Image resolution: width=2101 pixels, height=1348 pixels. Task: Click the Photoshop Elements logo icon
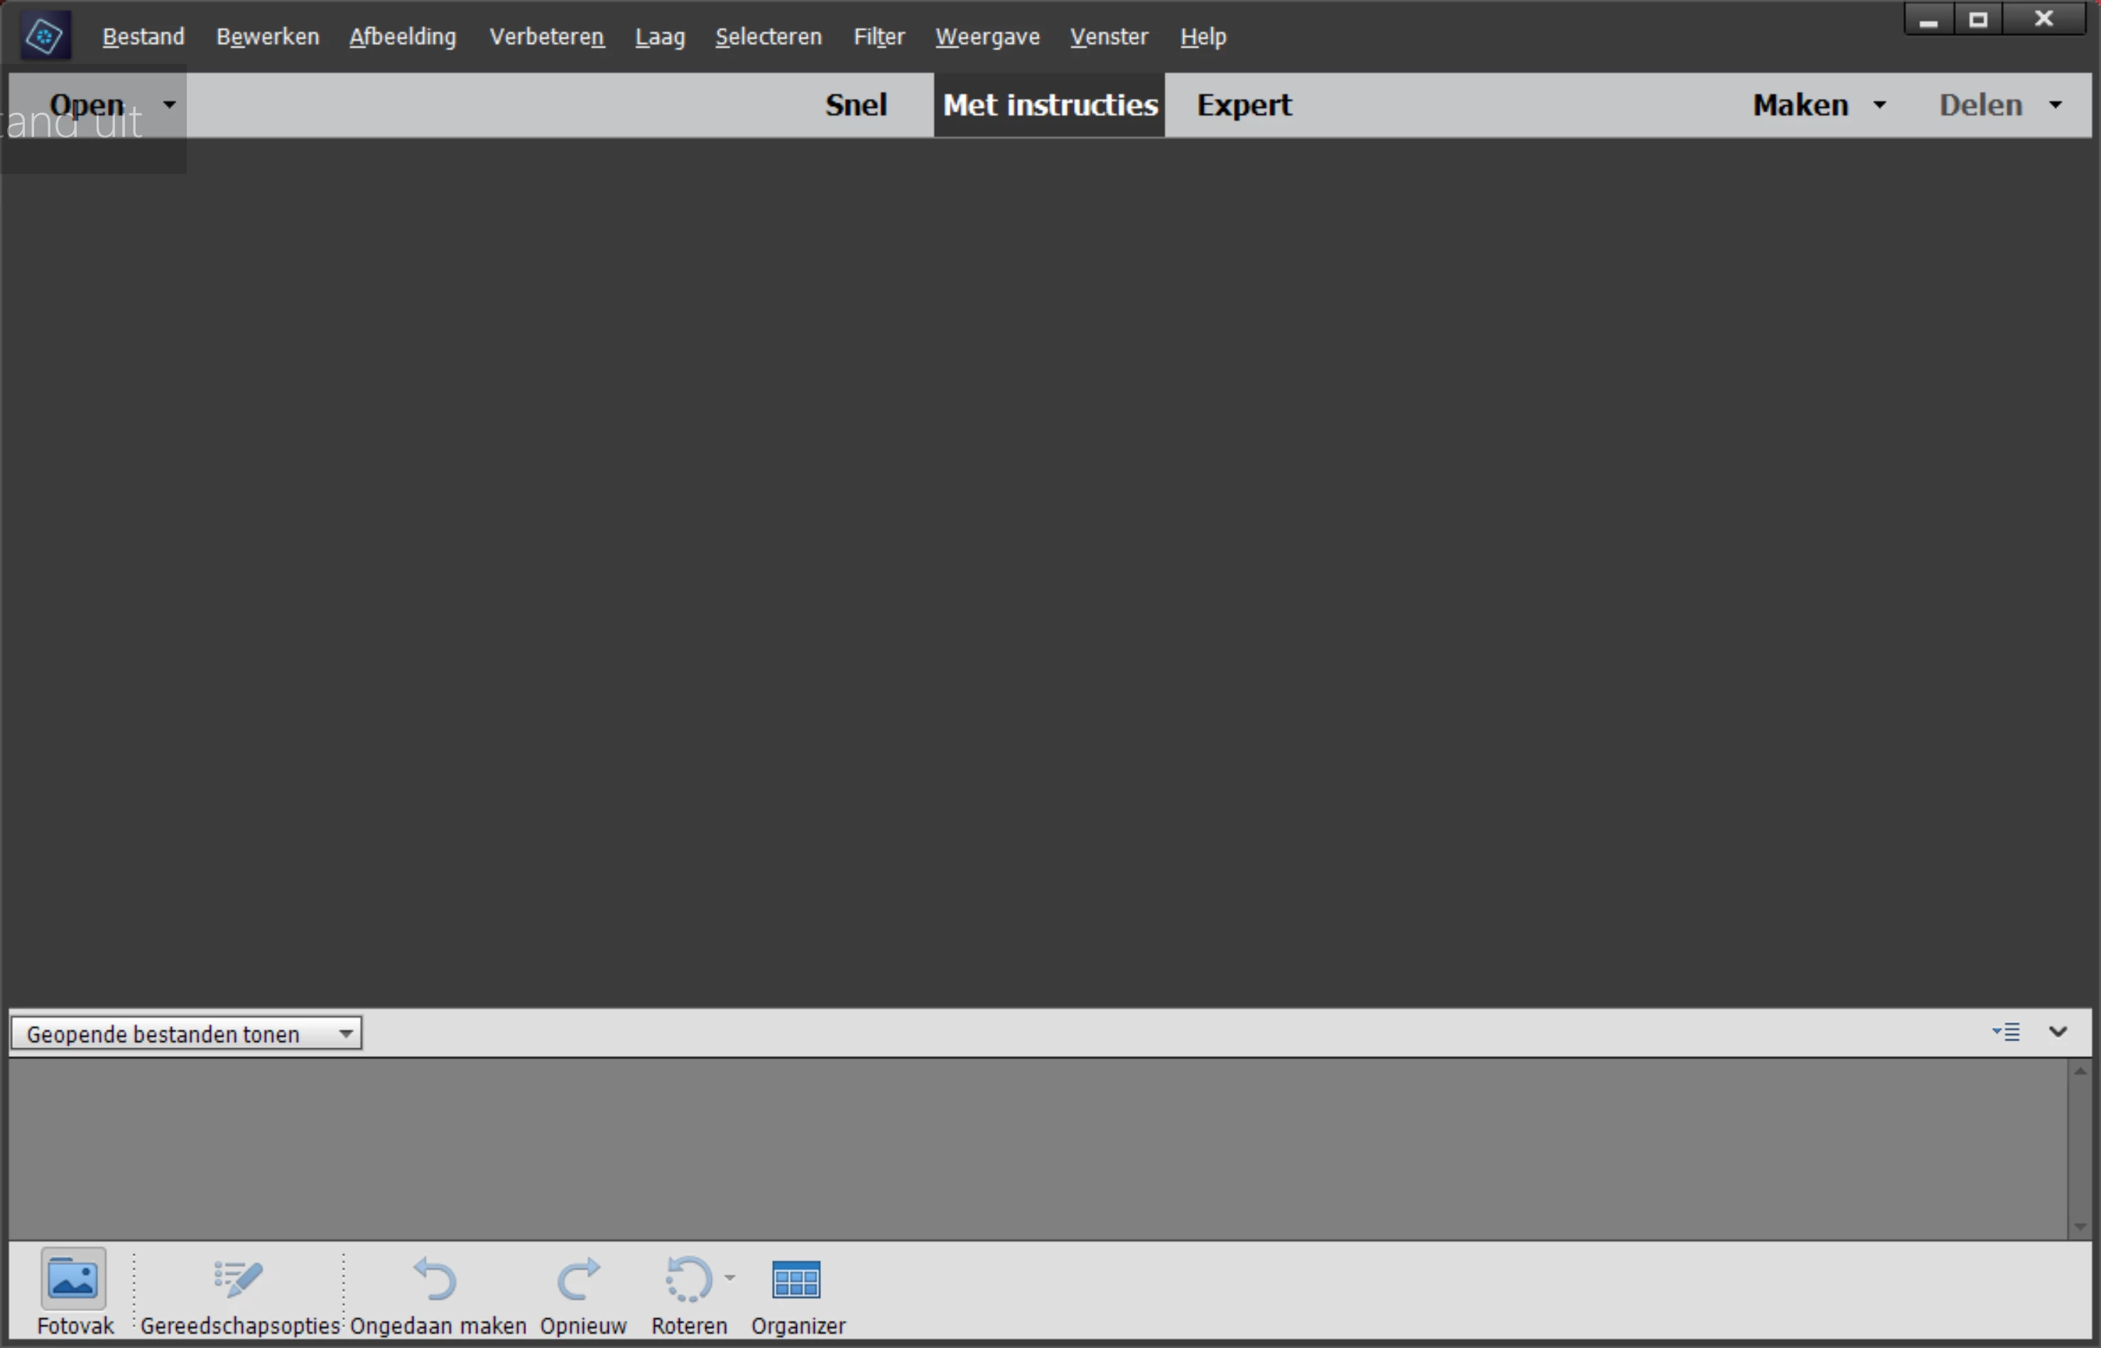click(45, 37)
